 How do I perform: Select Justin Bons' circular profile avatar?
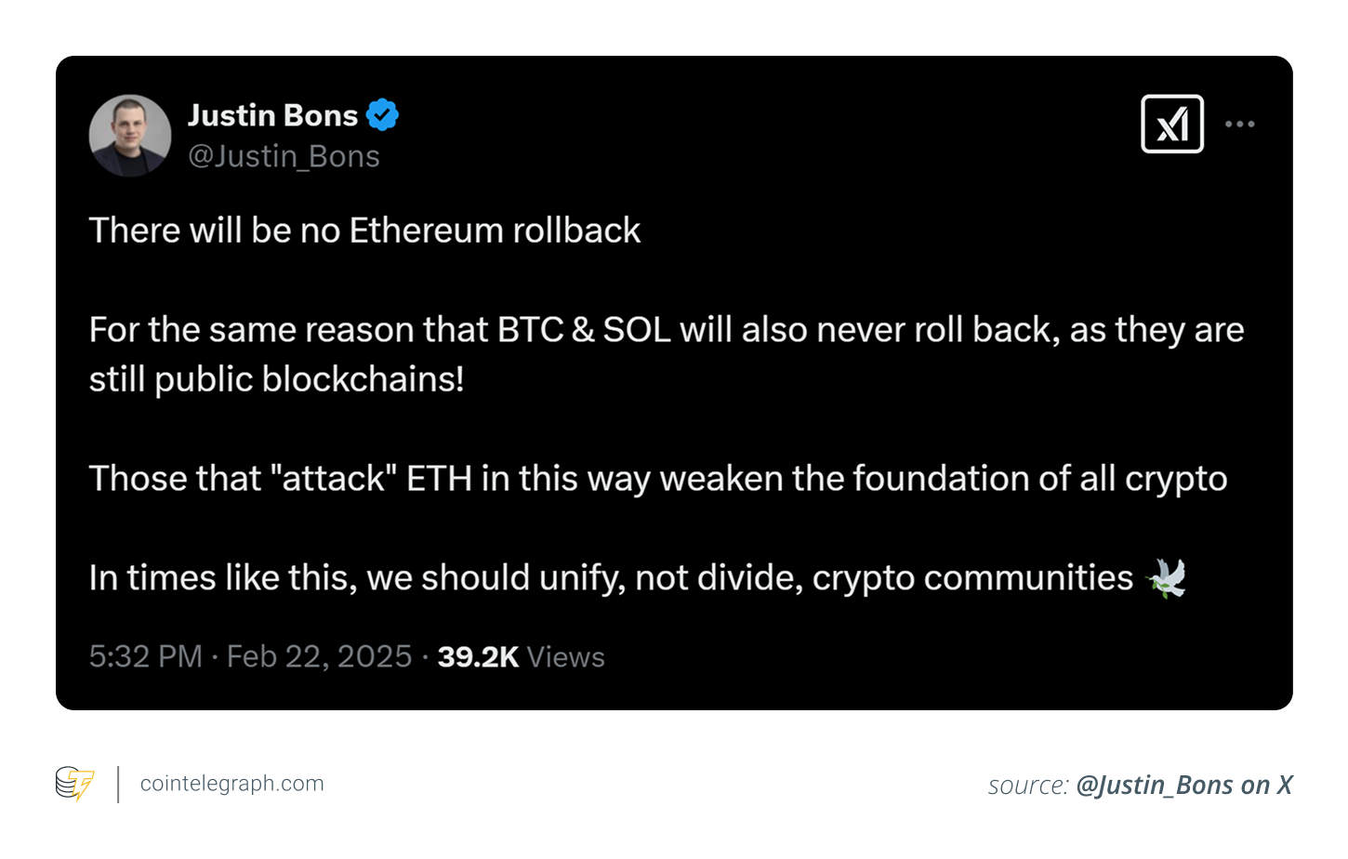[129, 135]
